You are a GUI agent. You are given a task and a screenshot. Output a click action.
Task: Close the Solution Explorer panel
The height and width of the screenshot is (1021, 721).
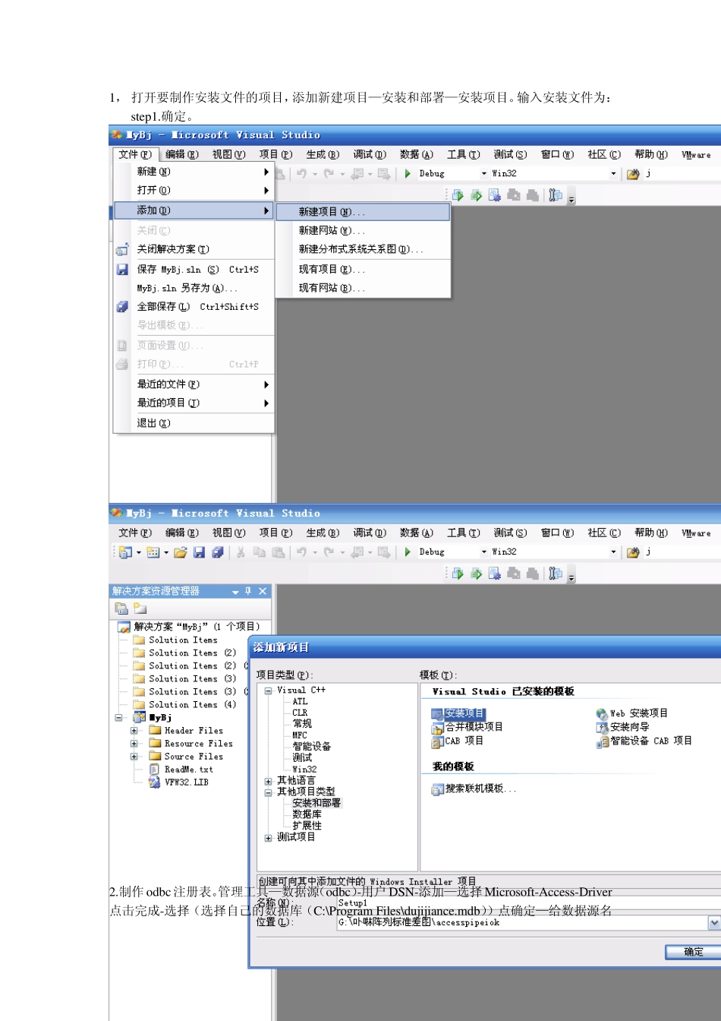pos(263,591)
